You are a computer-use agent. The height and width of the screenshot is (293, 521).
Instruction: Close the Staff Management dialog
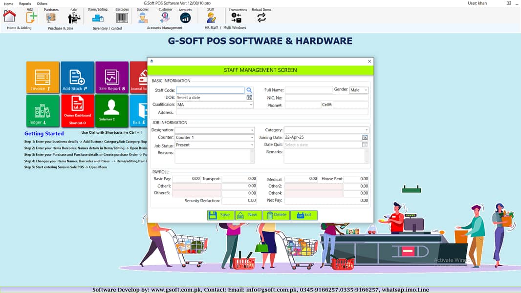pos(369,62)
